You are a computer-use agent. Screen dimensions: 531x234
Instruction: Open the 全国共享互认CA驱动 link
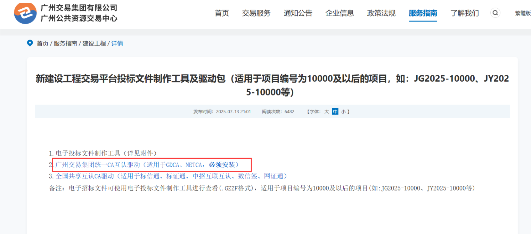pos(171,176)
